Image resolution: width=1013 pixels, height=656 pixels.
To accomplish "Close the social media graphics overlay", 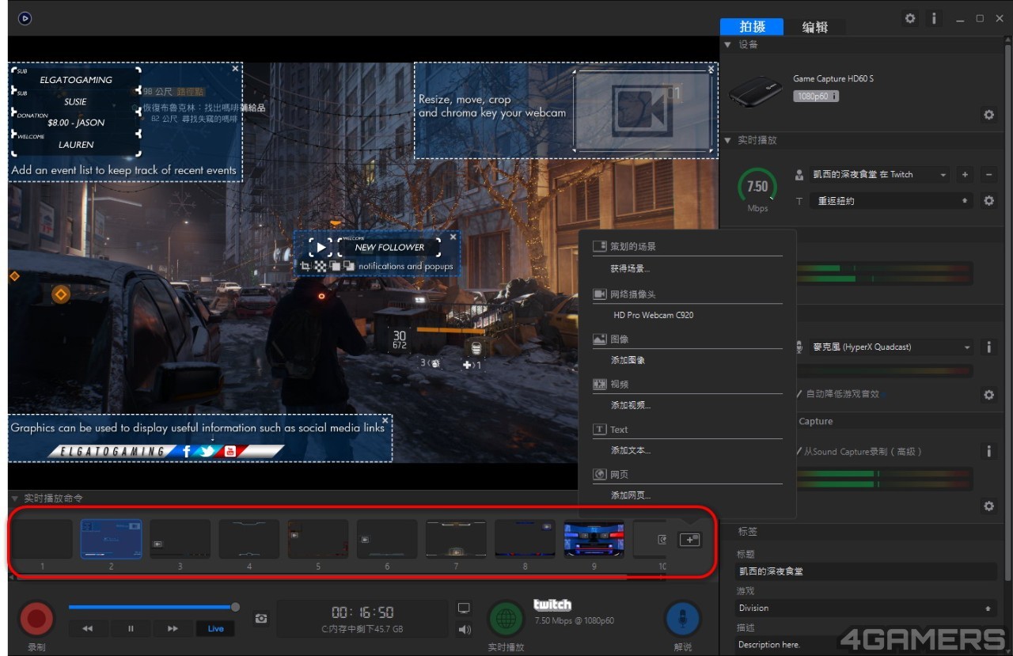I will pos(385,420).
